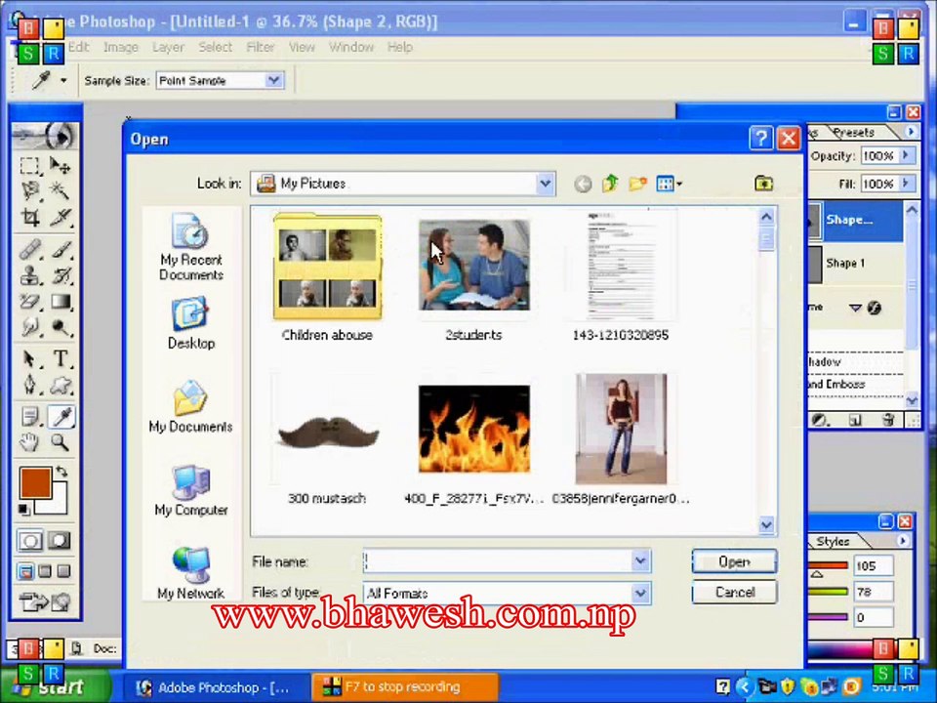The image size is (937, 703).
Task: Select the Healing Brush tool
Action: (x=30, y=249)
